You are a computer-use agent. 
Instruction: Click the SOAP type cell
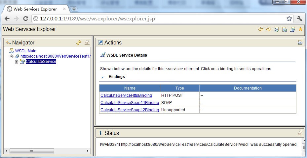pos(180,103)
